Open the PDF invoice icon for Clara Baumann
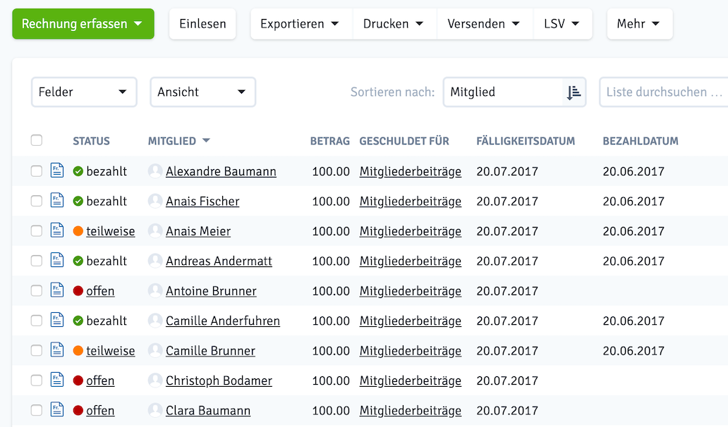 (57, 410)
